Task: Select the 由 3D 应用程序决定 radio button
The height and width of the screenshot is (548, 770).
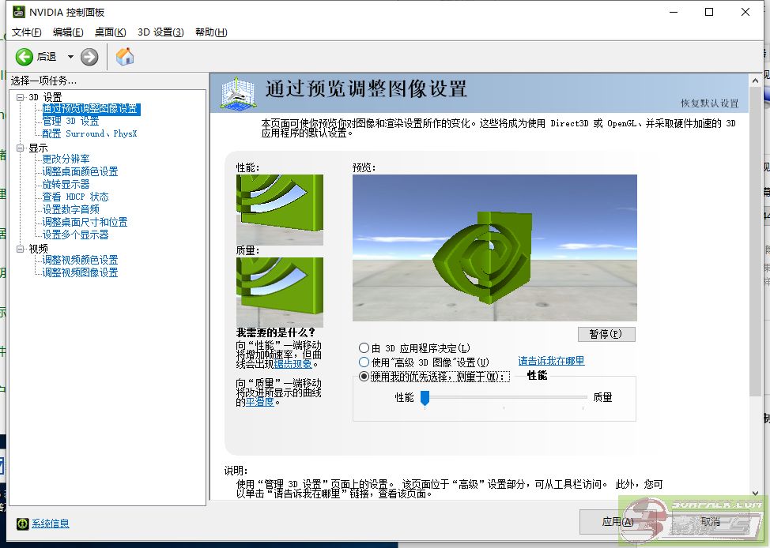Action: pos(364,348)
